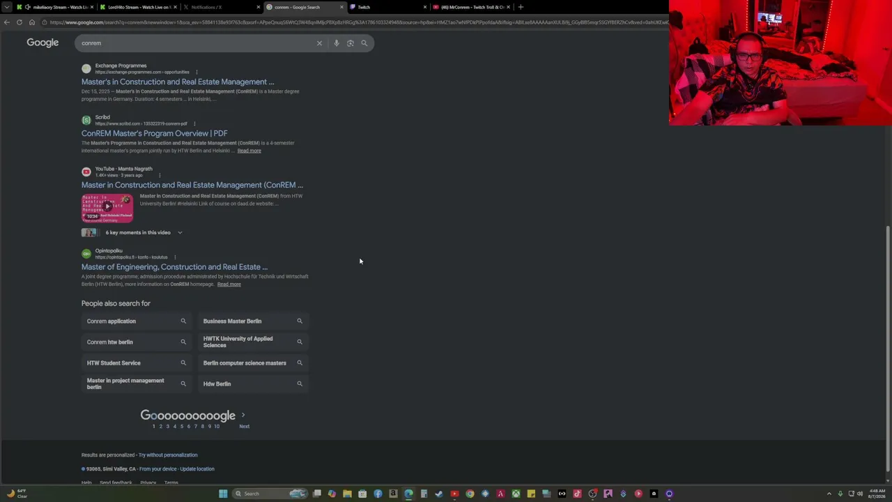The image size is (892, 502).
Task: Open the Windows Start menu
Action: click(x=223, y=494)
